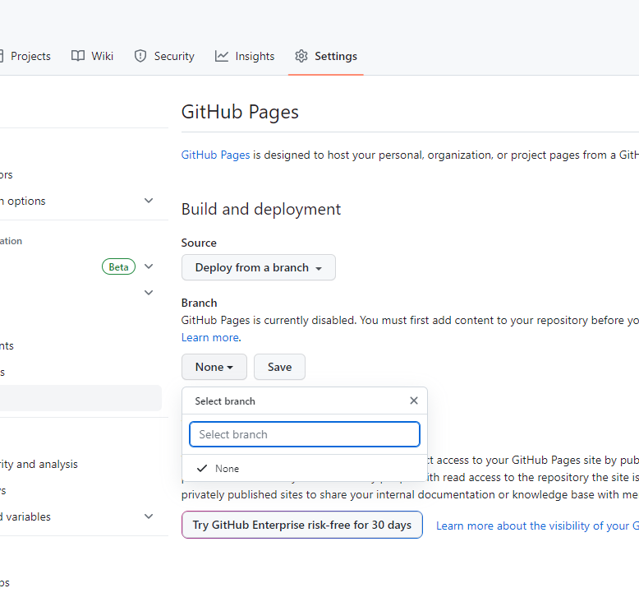Click the Security shield icon

pyautogui.click(x=140, y=56)
